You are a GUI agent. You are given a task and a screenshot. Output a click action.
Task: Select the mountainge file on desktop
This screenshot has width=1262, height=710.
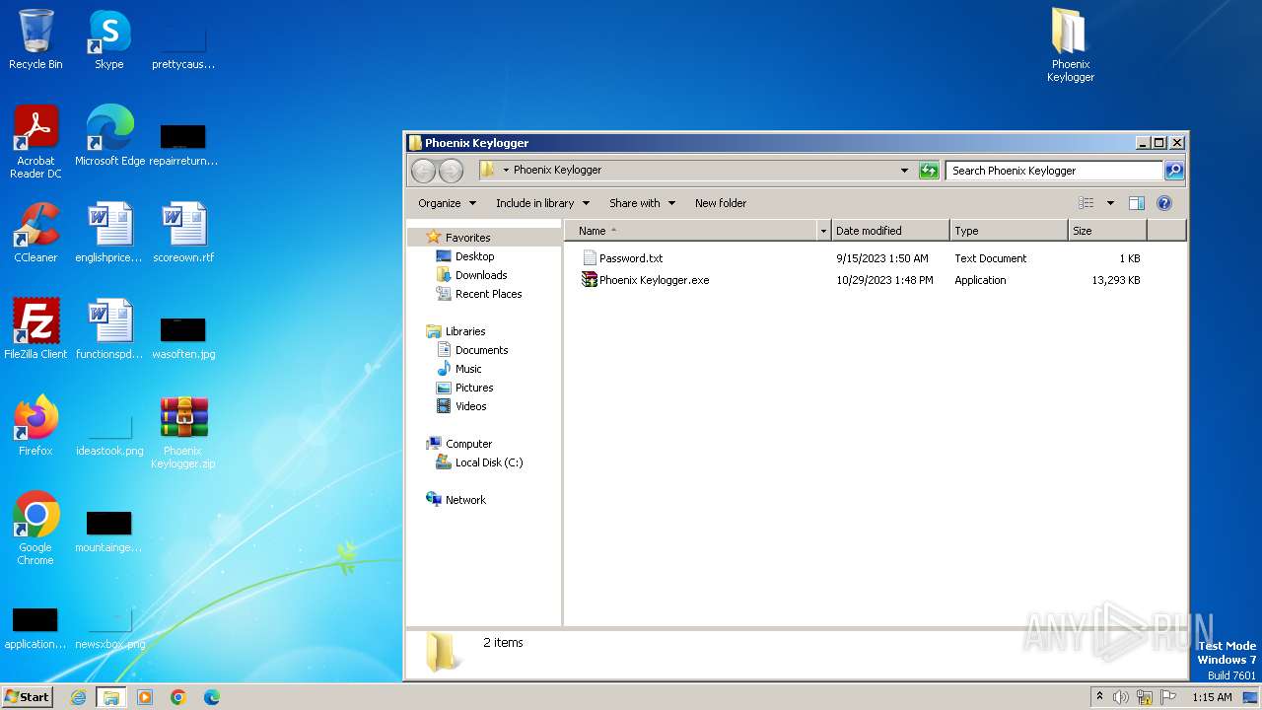click(108, 531)
